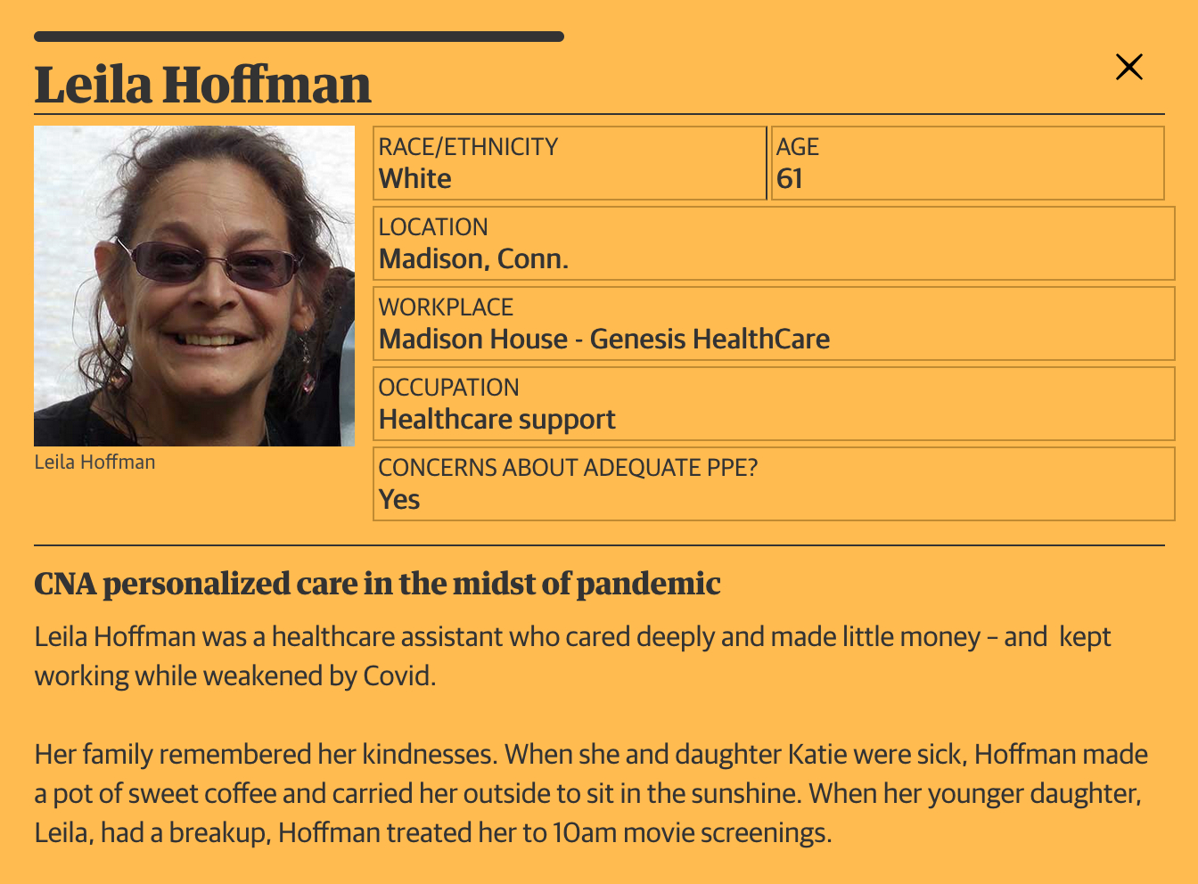Screen dimensions: 1198x884
Task: Click the WORKPLACE field label
Action: pyautogui.click(x=446, y=307)
